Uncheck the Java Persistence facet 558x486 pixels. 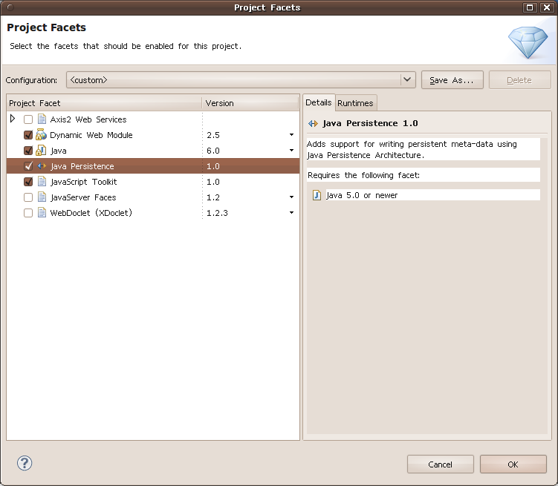(28, 166)
